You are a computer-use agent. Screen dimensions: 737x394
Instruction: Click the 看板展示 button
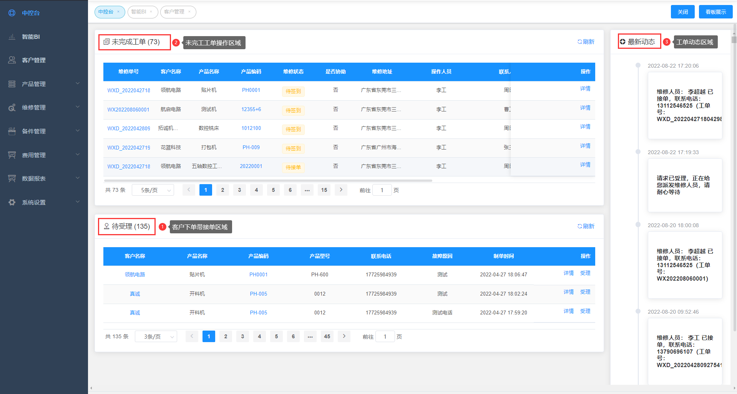[x=715, y=12]
